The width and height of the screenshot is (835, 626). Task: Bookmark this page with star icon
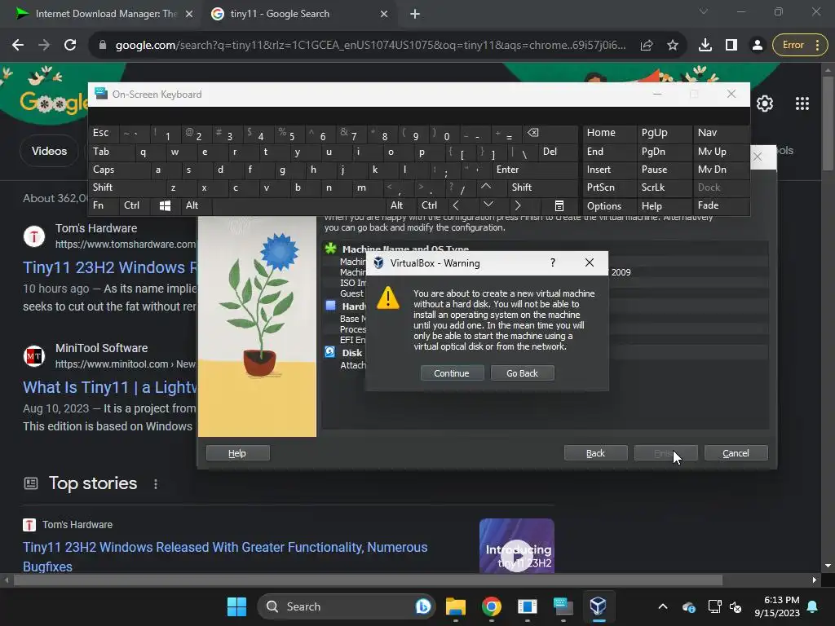(x=673, y=46)
